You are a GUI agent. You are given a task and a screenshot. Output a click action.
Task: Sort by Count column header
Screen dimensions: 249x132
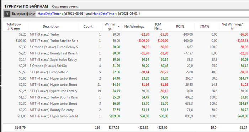(x=88, y=27)
